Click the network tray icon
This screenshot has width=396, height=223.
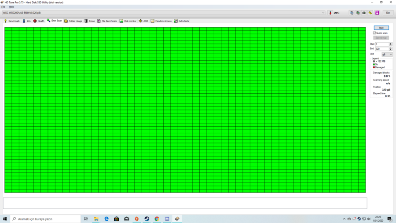pyautogui.click(x=364, y=219)
